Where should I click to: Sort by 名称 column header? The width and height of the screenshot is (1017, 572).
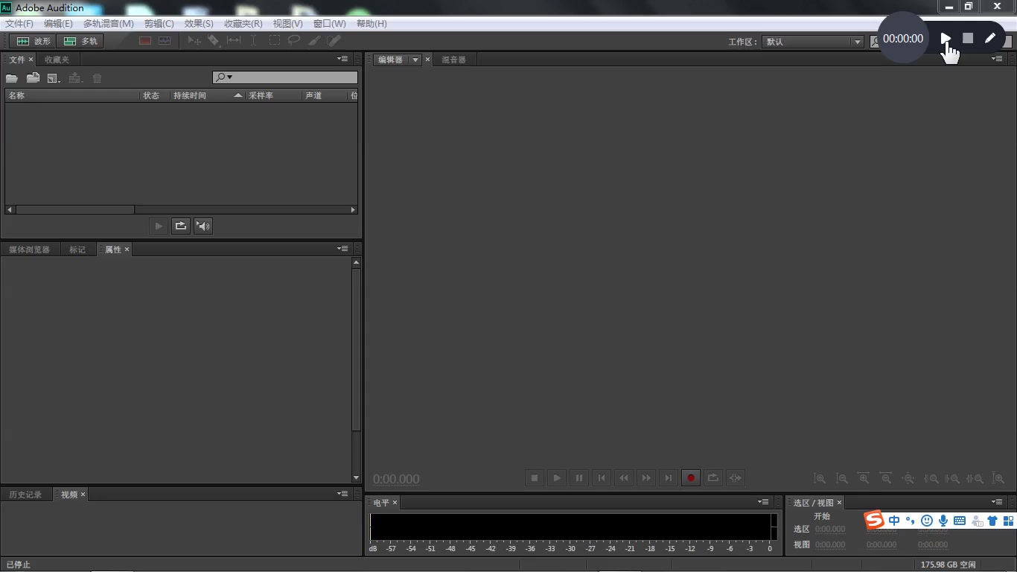[x=72, y=95]
